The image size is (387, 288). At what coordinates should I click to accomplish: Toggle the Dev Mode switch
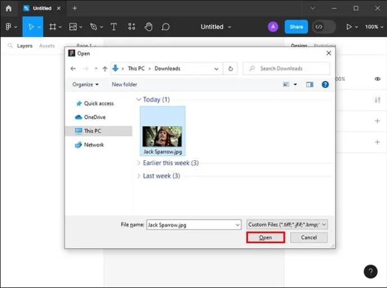pos(324,27)
